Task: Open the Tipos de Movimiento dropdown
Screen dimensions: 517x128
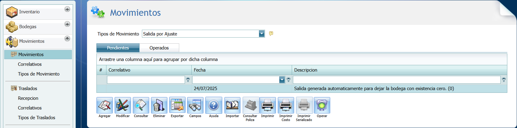Action: (x=262, y=34)
